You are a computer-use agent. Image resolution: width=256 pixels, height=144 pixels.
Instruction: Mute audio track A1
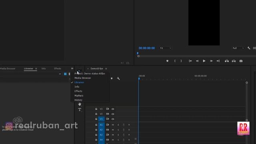(113, 125)
